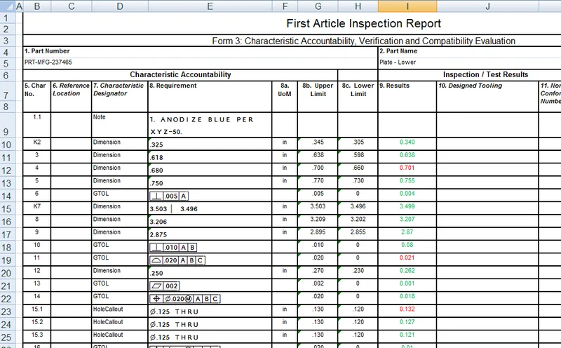Click the Characteristic Accountability header
This screenshot has height=348, width=561.
point(180,74)
